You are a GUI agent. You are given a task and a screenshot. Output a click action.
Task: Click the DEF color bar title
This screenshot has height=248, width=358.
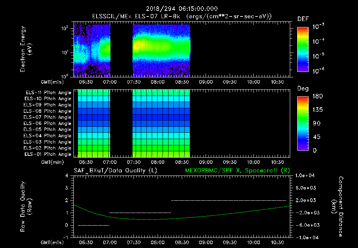303,19
